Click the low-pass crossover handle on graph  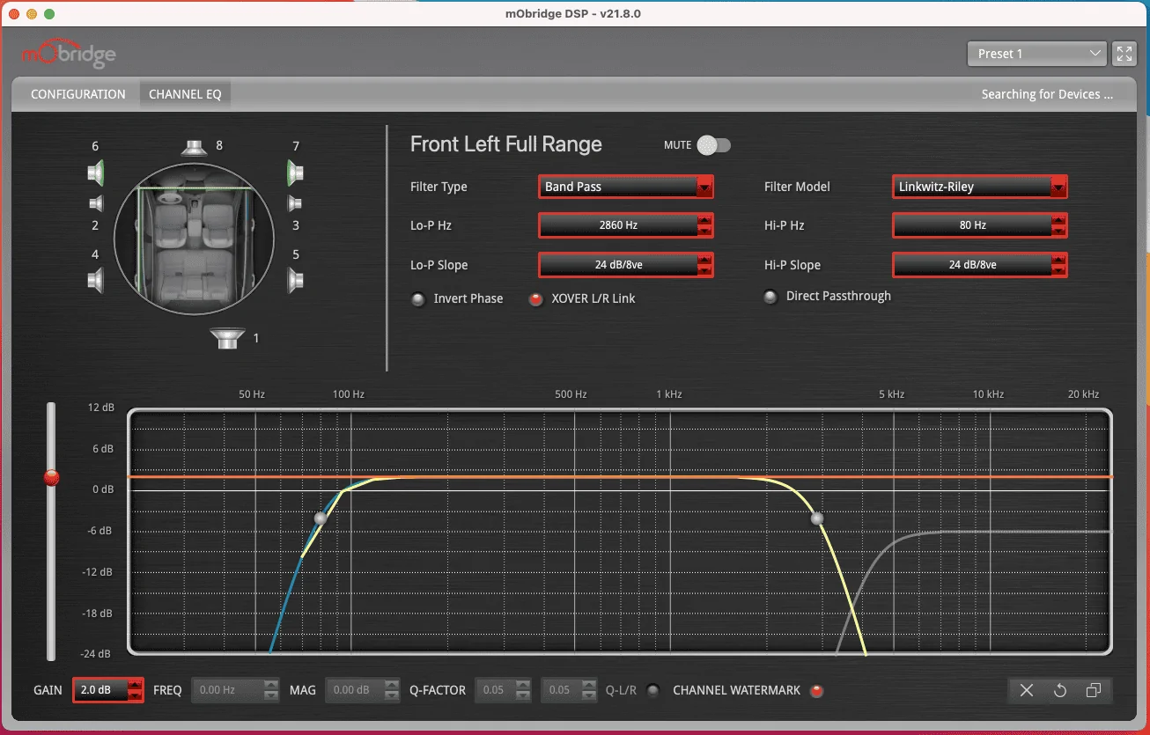(x=818, y=518)
